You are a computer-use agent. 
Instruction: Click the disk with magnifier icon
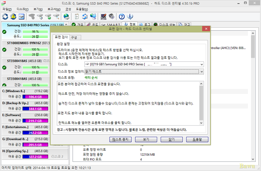56,16
